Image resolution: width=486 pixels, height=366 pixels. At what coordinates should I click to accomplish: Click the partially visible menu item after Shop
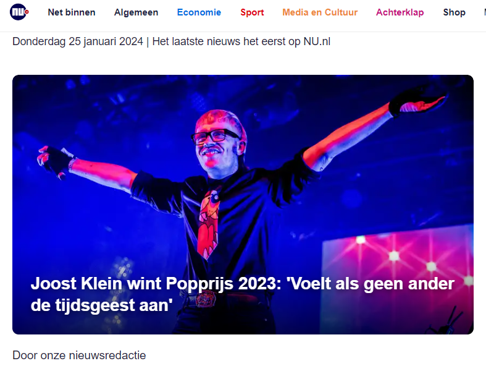[x=485, y=12]
